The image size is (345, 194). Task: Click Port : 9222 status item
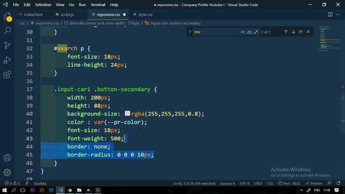pyautogui.click(x=289, y=183)
